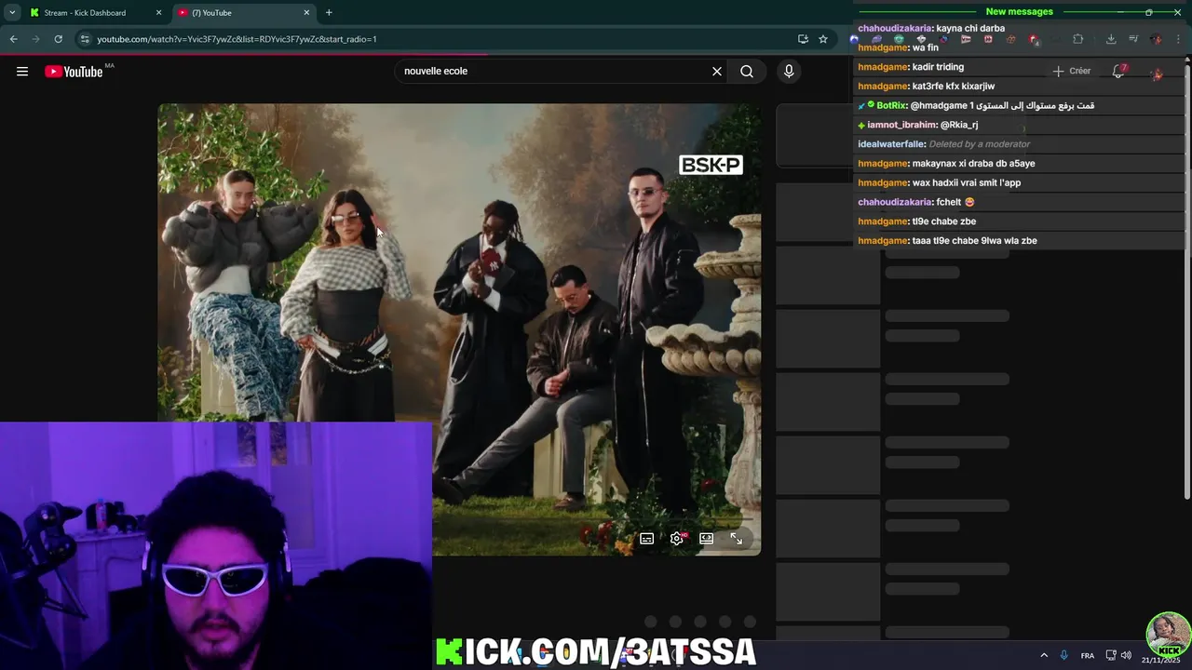This screenshot has height=670, width=1192.
Task: Run search with the magnifier button
Action: pos(747,72)
